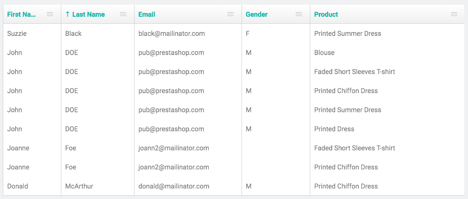Image resolution: width=468 pixels, height=199 pixels.
Task: Sort by the First Name column header
Action: pyautogui.click(x=22, y=14)
